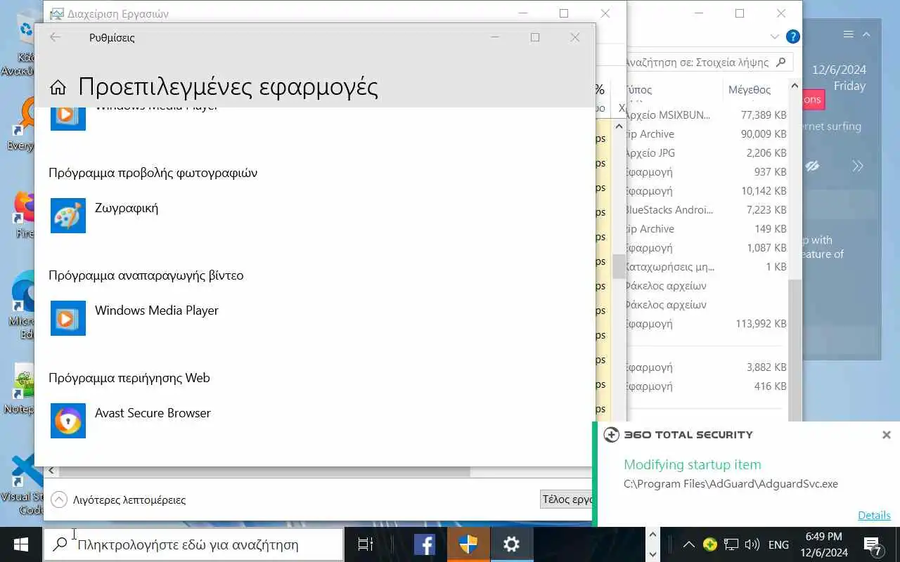This screenshot has width=900, height=562.
Task: Select the Ζωγραφική paint icon
Action: click(x=68, y=216)
